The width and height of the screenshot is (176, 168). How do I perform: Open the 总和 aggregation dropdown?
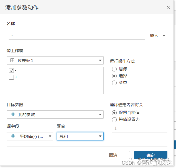coord(80,136)
